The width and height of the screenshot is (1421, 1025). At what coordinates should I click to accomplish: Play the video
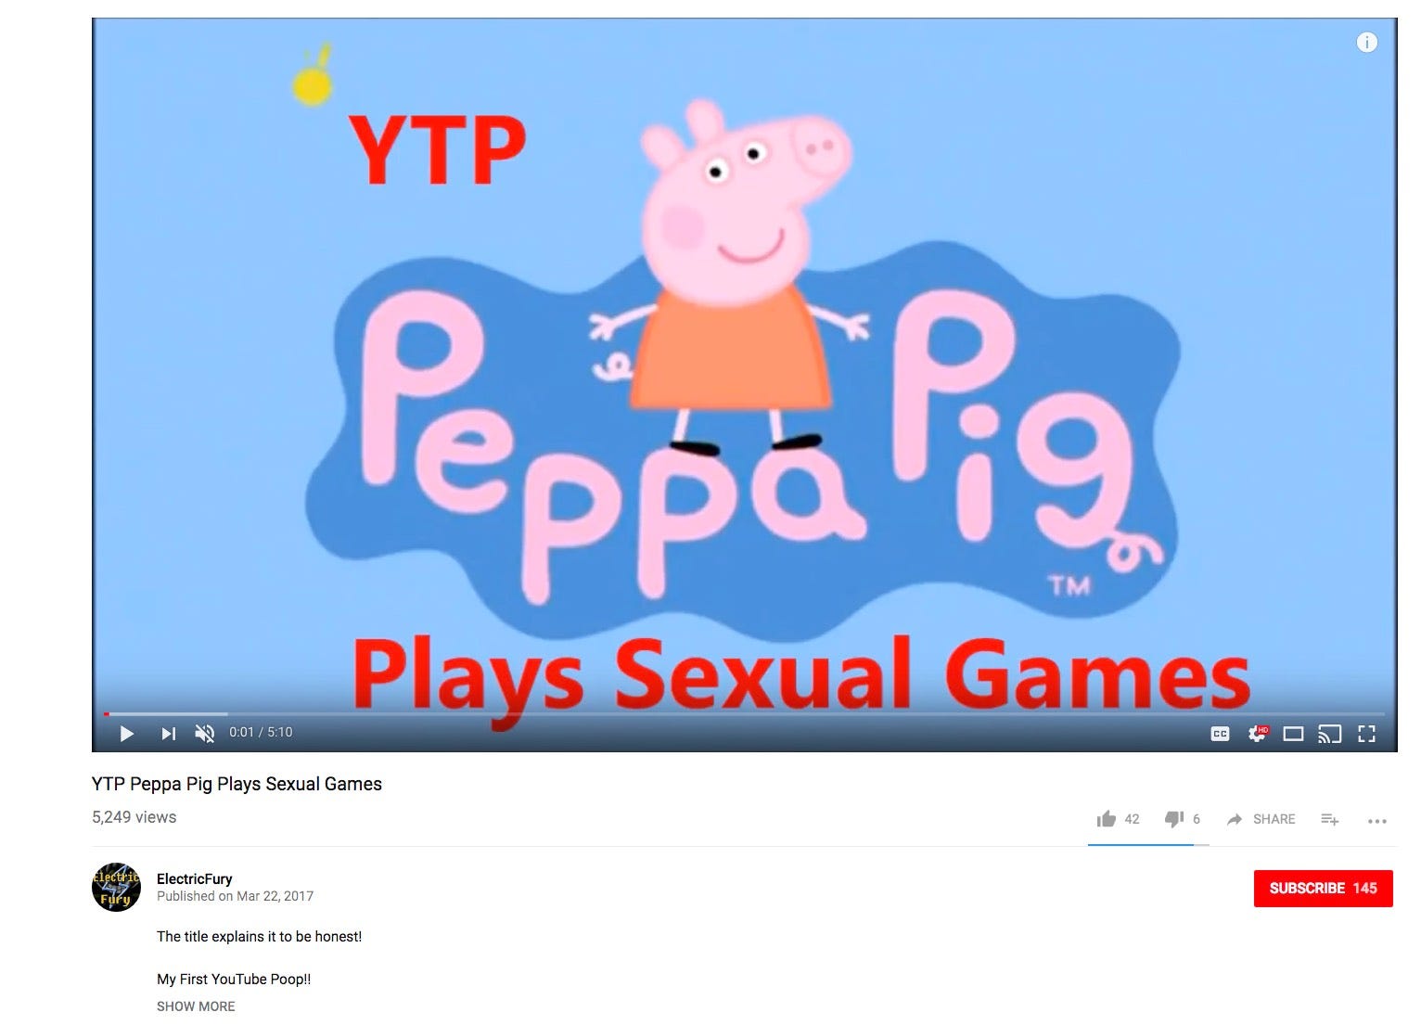click(x=127, y=734)
